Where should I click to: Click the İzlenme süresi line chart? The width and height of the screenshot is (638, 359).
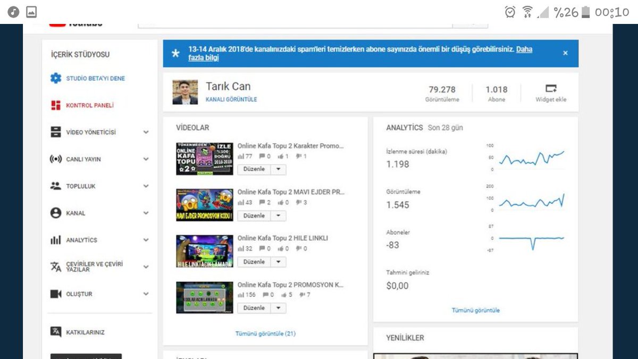tap(532, 157)
